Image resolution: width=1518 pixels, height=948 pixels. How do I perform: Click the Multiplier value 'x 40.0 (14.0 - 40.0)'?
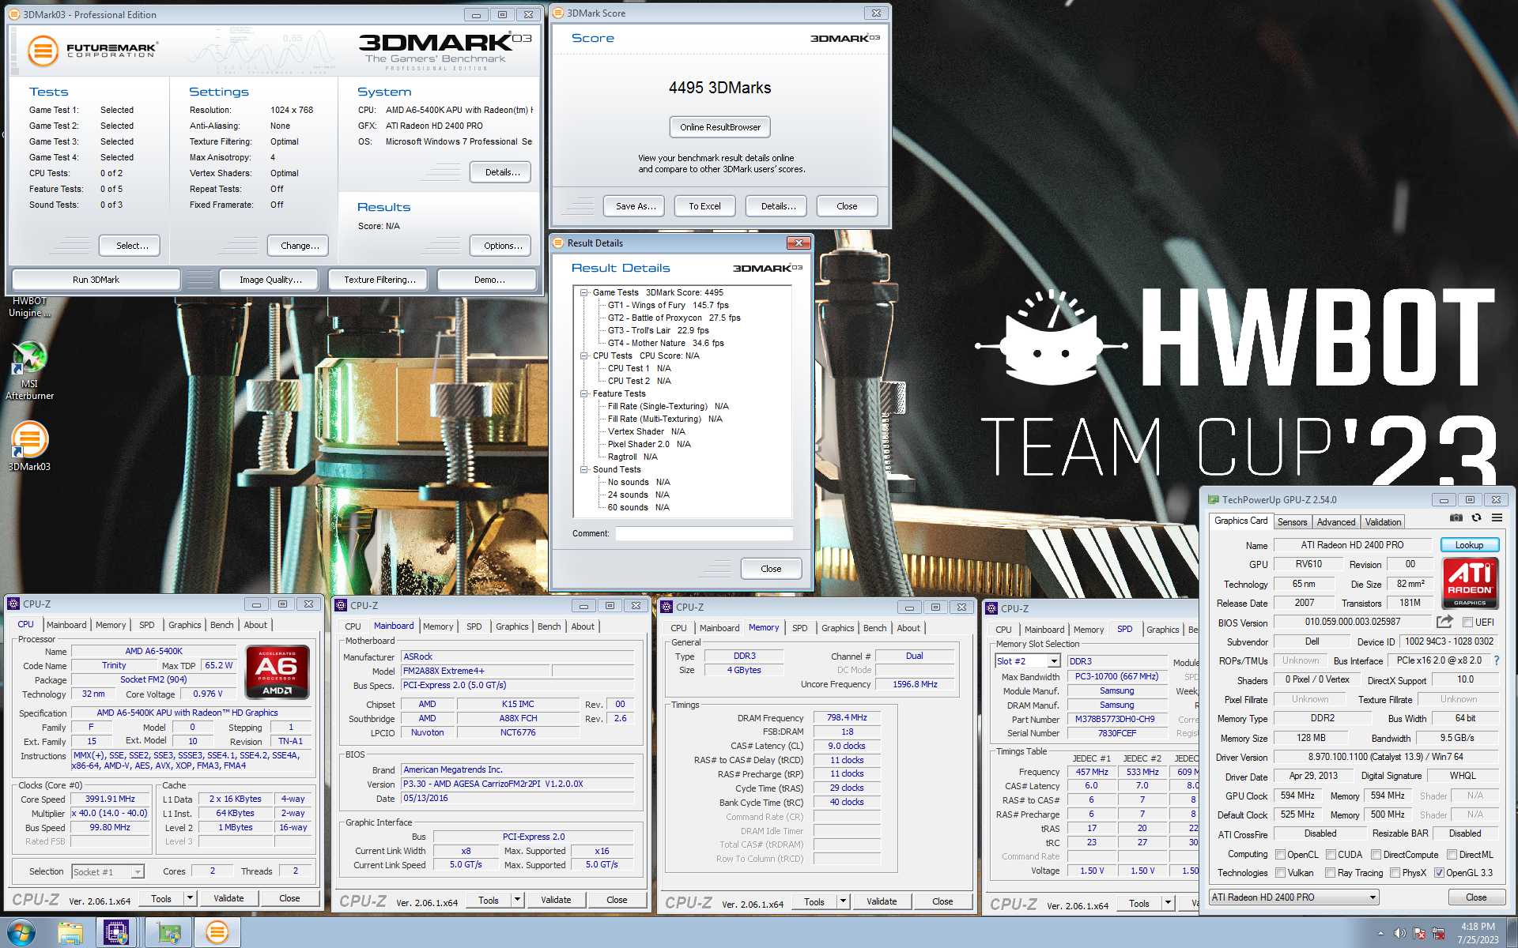(110, 813)
